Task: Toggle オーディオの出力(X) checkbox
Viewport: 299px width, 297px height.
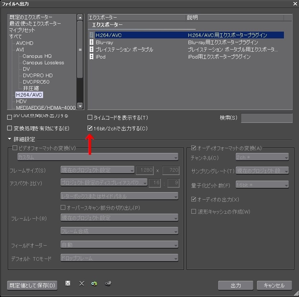Action: 193,199
